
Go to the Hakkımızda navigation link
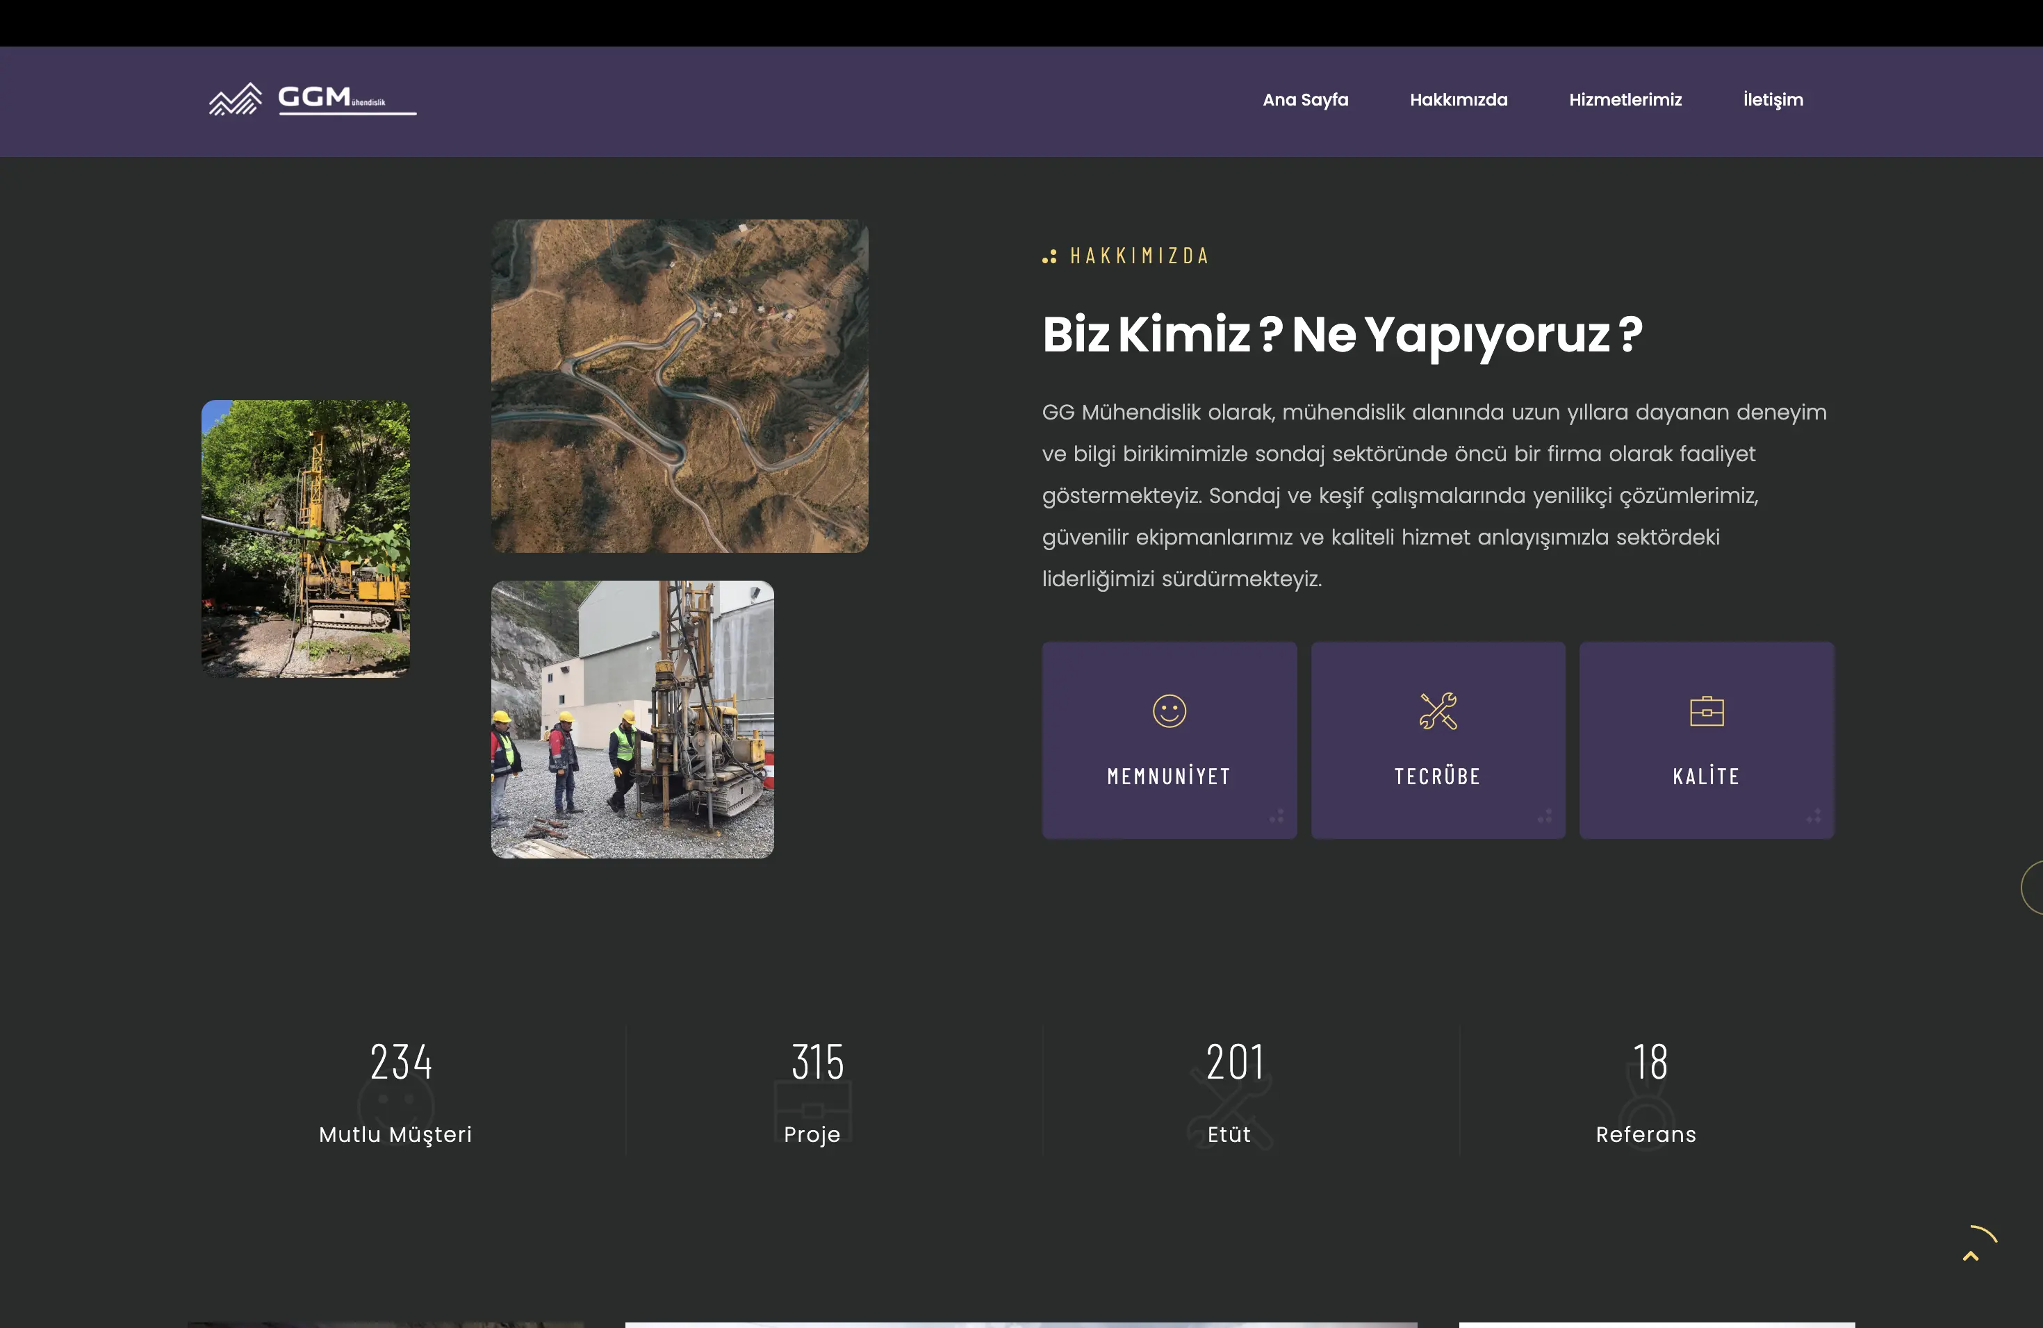point(1458,99)
